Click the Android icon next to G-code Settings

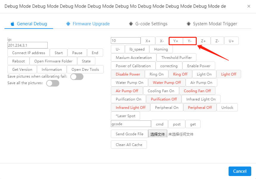(131, 23)
